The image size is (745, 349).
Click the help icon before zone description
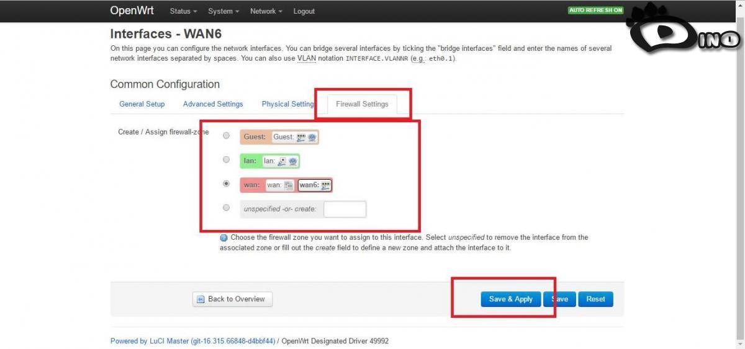[x=223, y=237]
